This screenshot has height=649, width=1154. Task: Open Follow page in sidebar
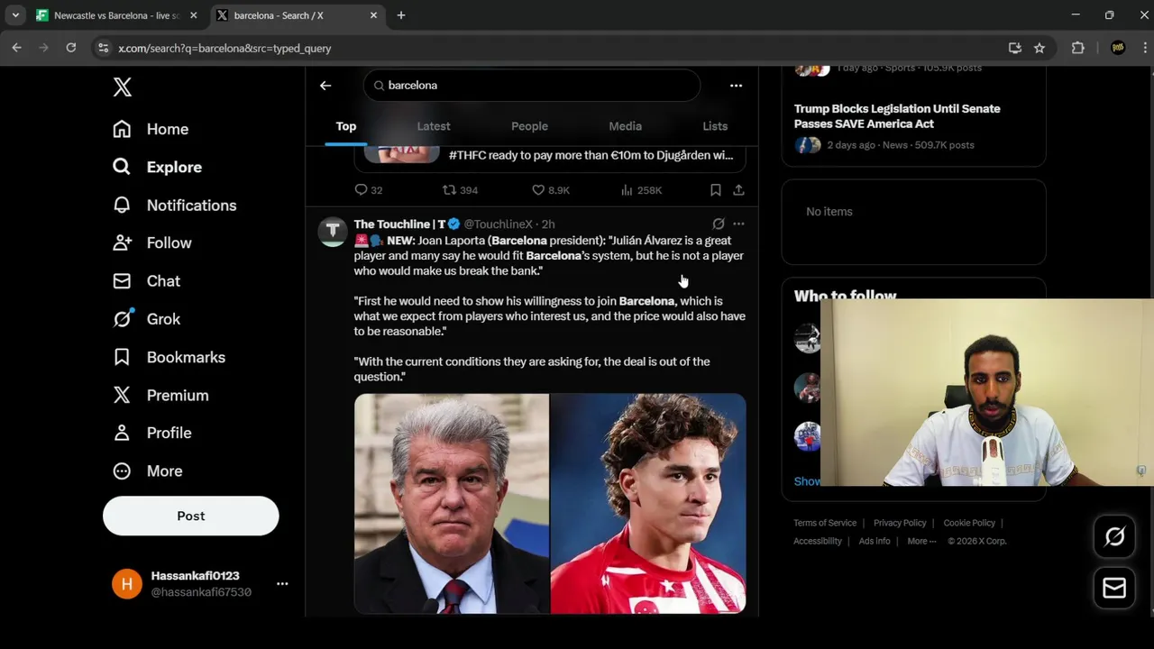[x=151, y=242]
